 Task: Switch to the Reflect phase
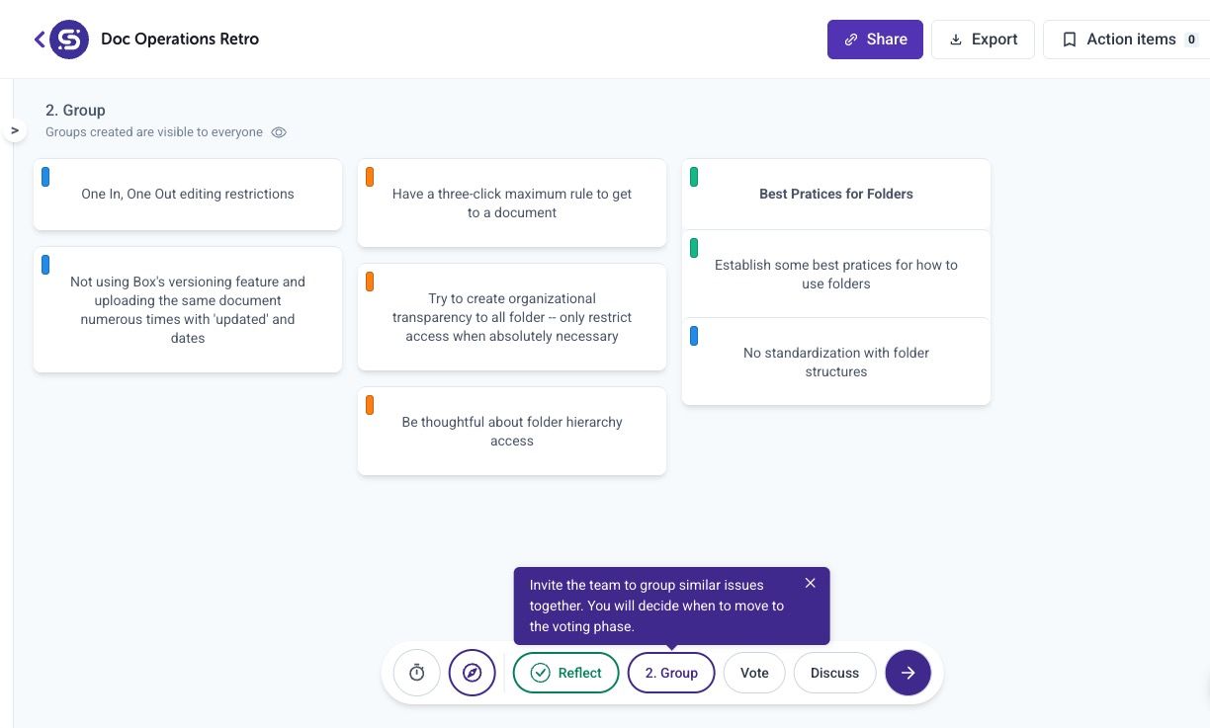coord(565,673)
